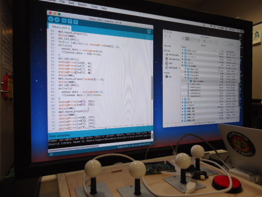262x197 pixels.
Task: Switch Finder to icon view
Action: tap(183, 38)
